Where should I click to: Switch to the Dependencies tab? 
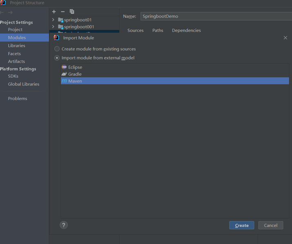[x=186, y=30]
